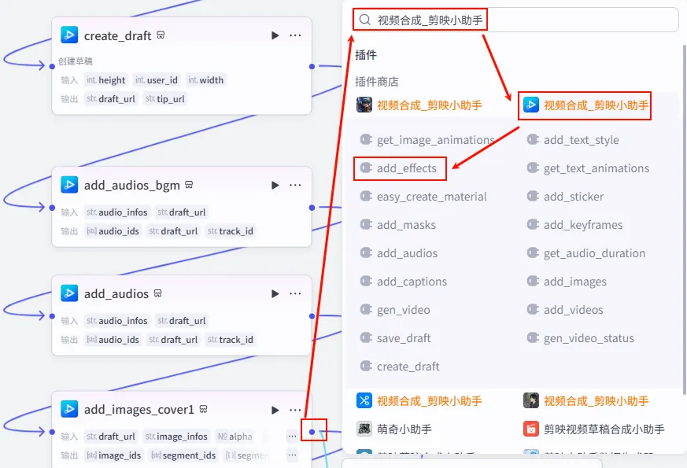Open more options on create_draft node
The height and width of the screenshot is (468, 687).
[295, 35]
